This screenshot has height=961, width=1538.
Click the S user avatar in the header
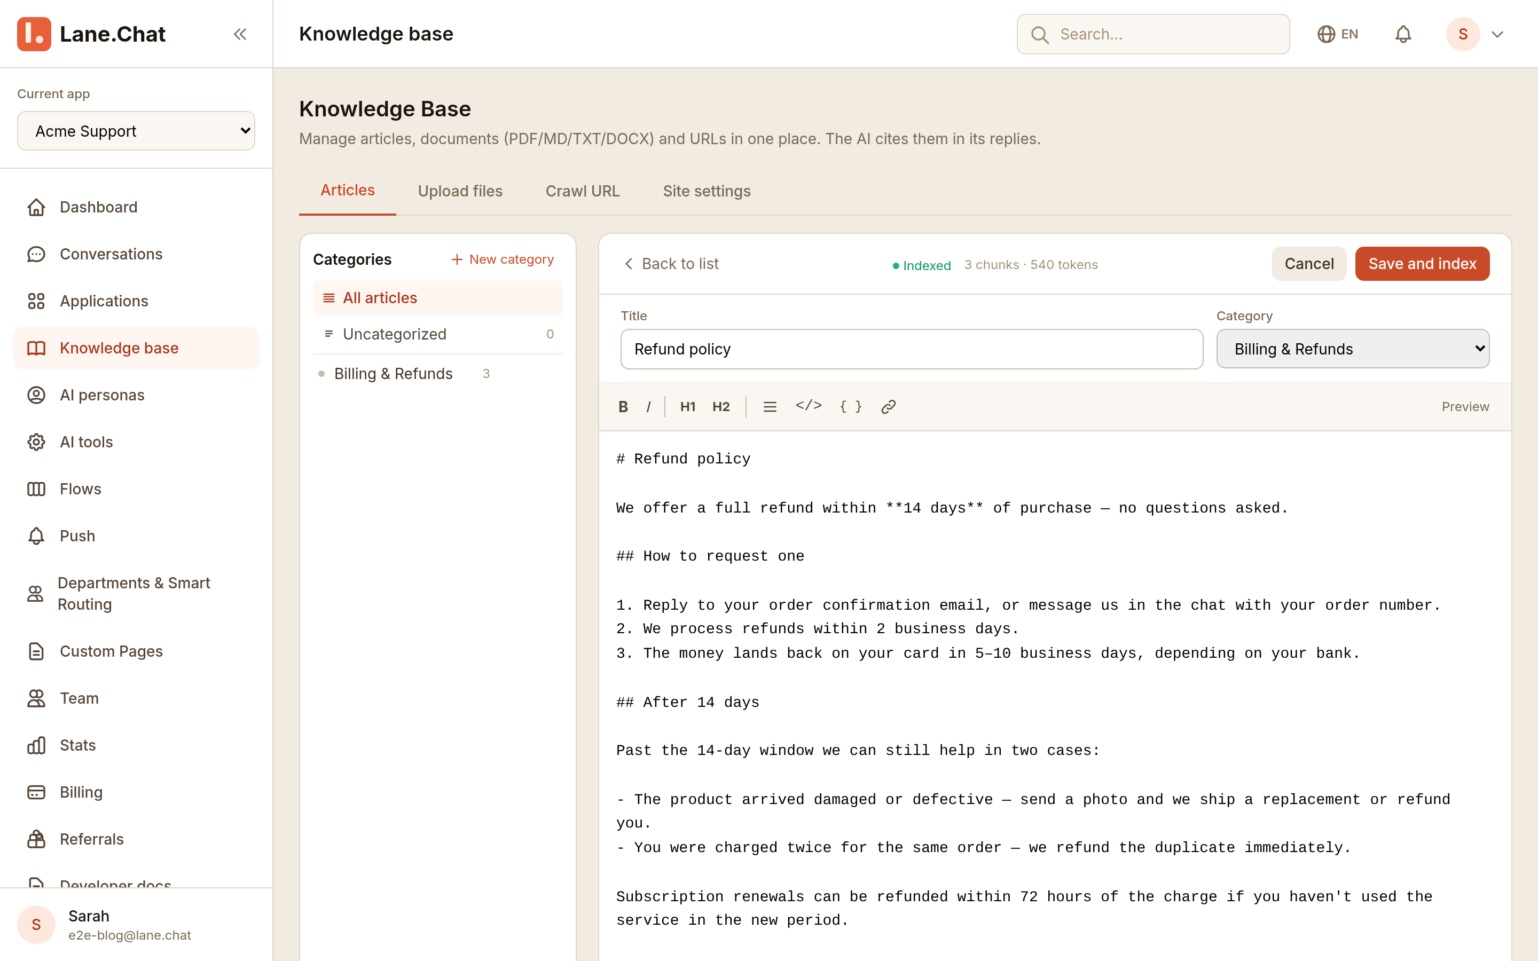(x=1463, y=34)
